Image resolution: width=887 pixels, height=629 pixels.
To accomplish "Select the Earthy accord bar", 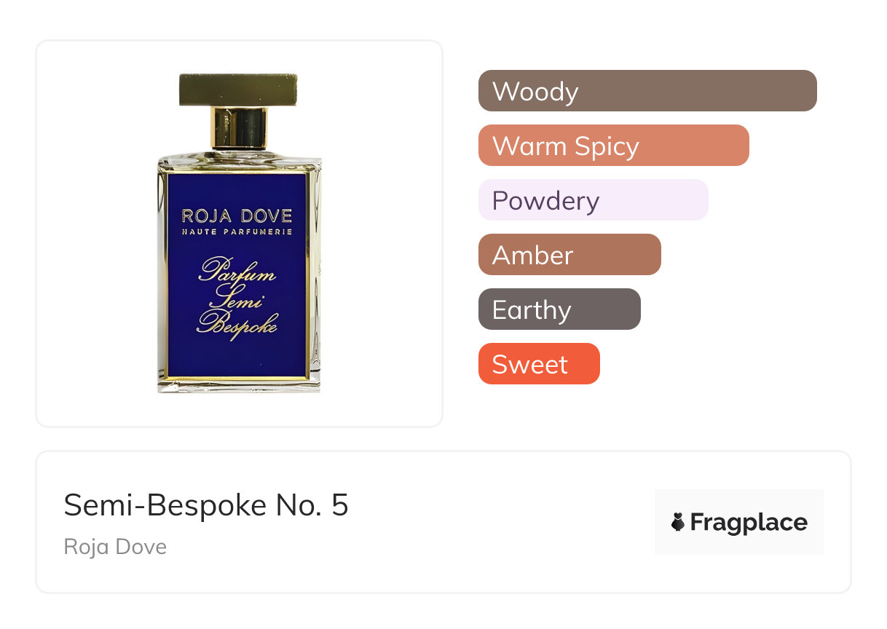I will pyautogui.click(x=559, y=309).
